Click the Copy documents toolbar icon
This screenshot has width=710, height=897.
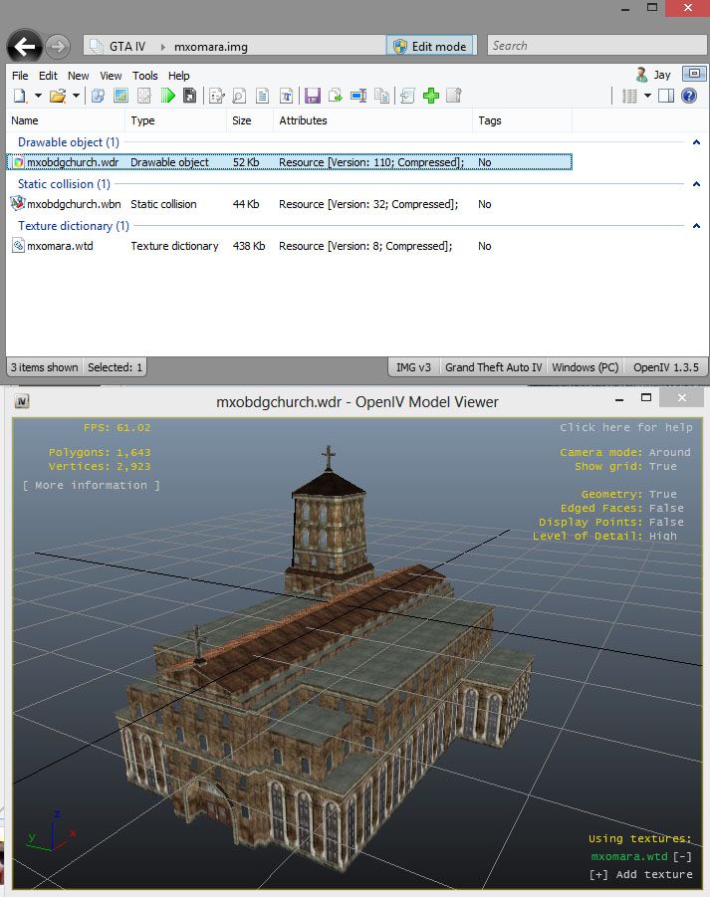tap(381, 97)
